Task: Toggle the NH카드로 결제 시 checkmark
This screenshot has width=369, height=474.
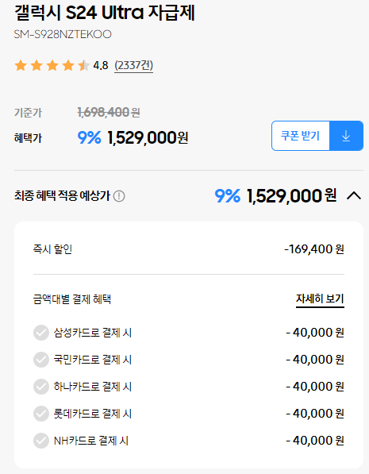Action: click(x=41, y=441)
